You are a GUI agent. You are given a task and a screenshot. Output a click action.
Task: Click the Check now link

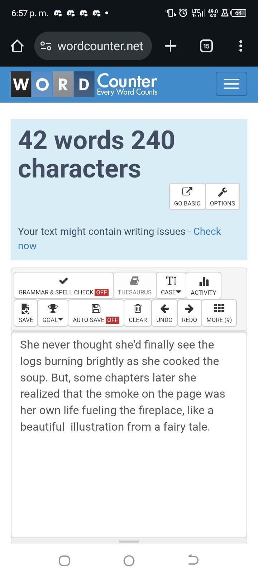click(x=119, y=239)
